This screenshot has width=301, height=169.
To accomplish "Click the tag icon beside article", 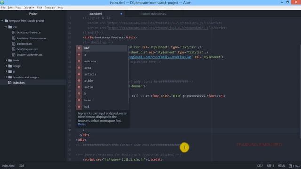I will pyautogui.click(x=79, y=74).
